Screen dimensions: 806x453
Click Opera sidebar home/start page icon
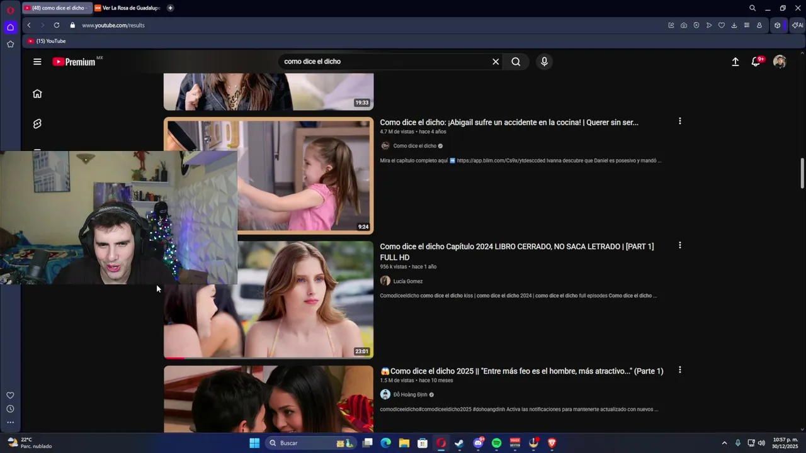(10, 27)
